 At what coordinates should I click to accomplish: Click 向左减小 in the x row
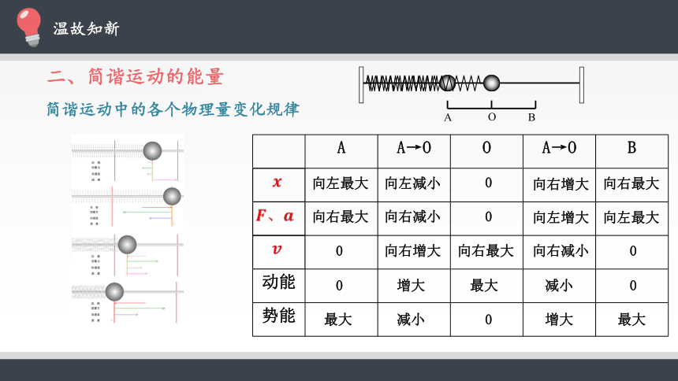click(412, 183)
